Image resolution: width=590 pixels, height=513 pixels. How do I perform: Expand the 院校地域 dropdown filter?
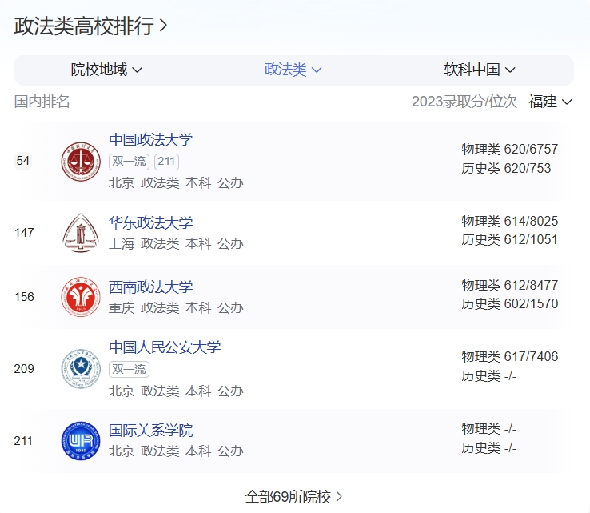pyautogui.click(x=106, y=70)
